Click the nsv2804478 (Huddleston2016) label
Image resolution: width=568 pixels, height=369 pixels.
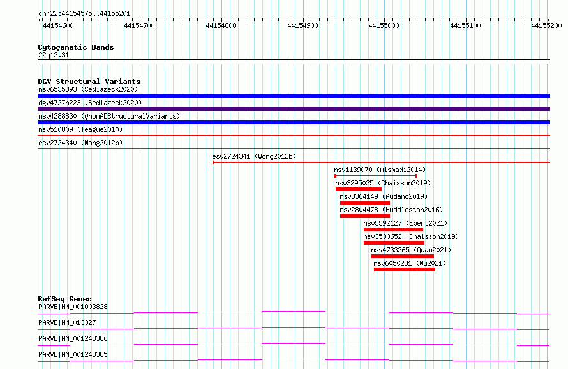pos(391,210)
